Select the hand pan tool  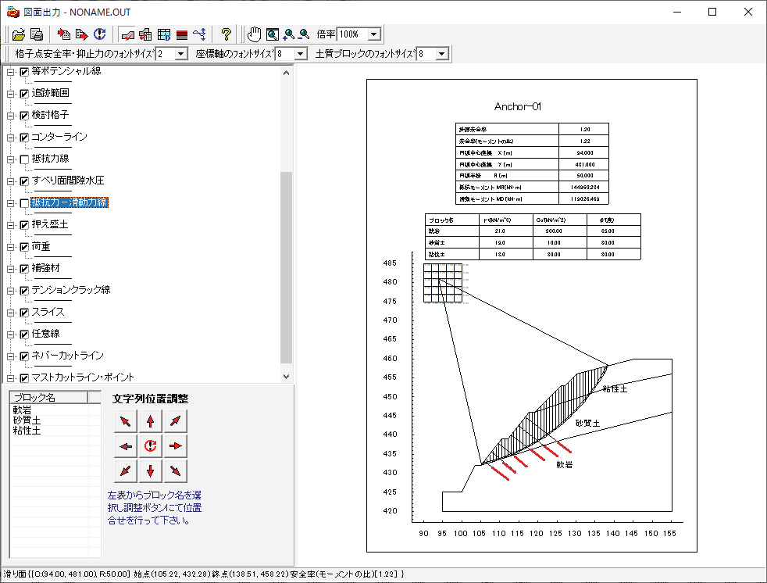pos(255,34)
